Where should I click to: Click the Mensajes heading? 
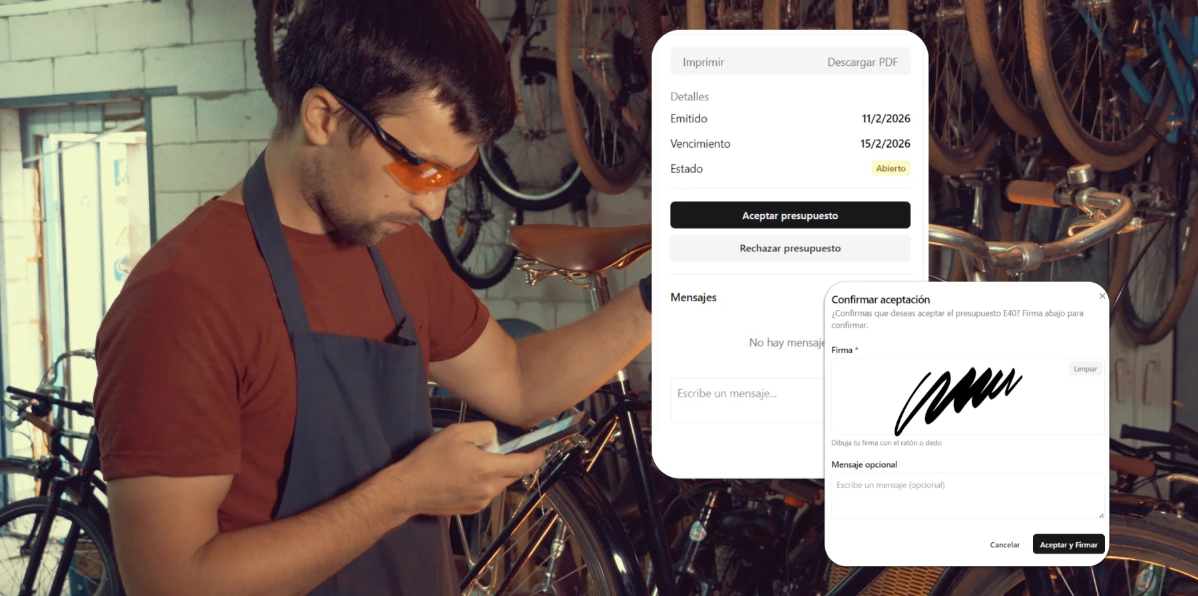click(x=694, y=297)
